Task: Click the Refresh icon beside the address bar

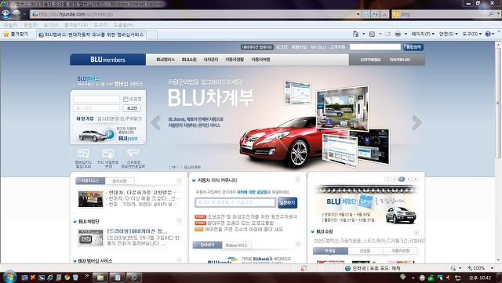Action: [x=375, y=14]
